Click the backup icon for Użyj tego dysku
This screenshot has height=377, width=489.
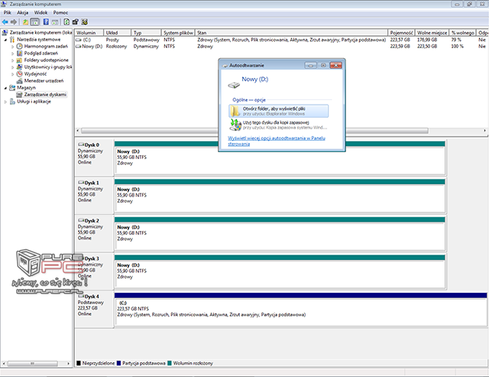pos(234,125)
